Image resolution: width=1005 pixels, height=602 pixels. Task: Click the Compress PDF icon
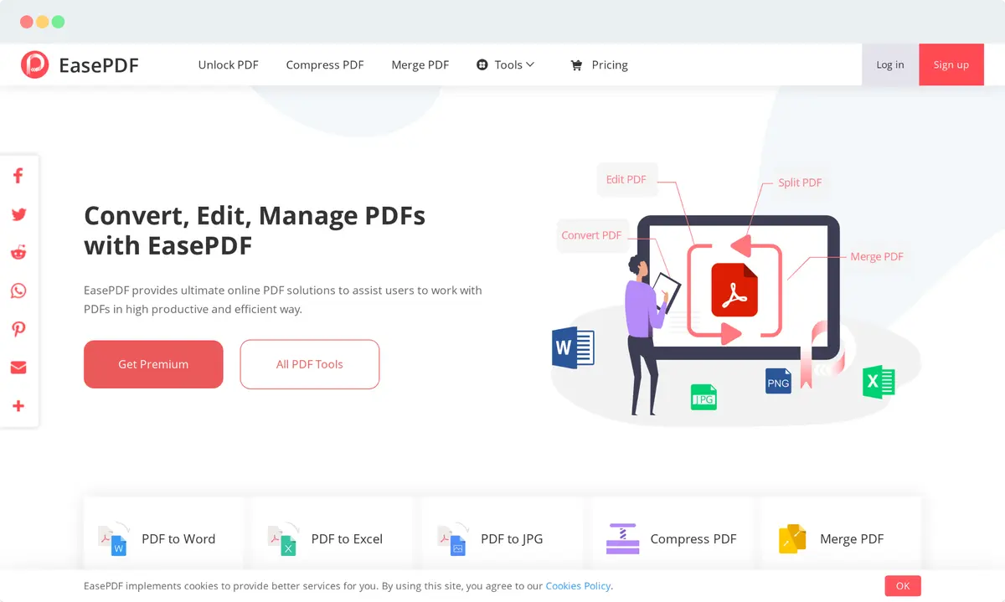click(x=622, y=539)
